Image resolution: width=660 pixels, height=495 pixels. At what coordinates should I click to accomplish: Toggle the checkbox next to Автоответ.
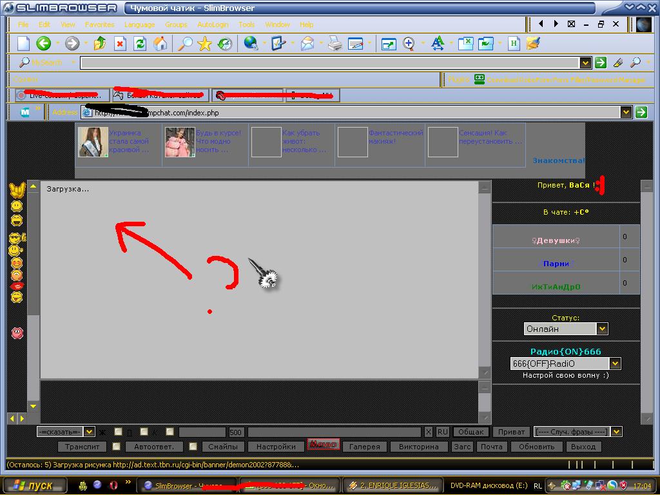point(193,446)
